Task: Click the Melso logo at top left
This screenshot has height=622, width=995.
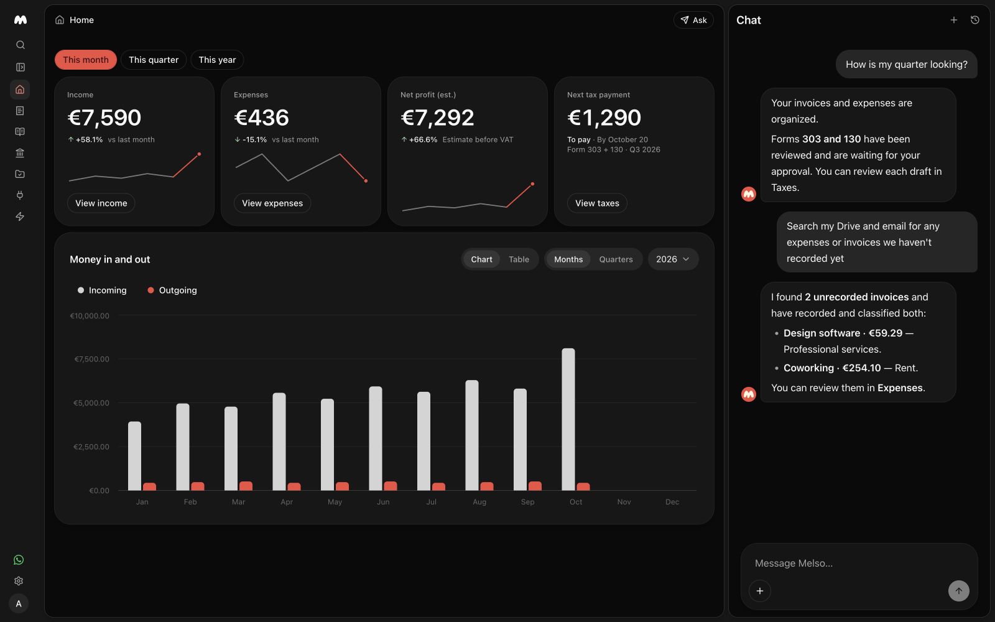Action: click(21, 20)
